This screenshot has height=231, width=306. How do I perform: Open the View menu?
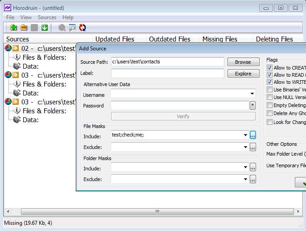coord(26,17)
